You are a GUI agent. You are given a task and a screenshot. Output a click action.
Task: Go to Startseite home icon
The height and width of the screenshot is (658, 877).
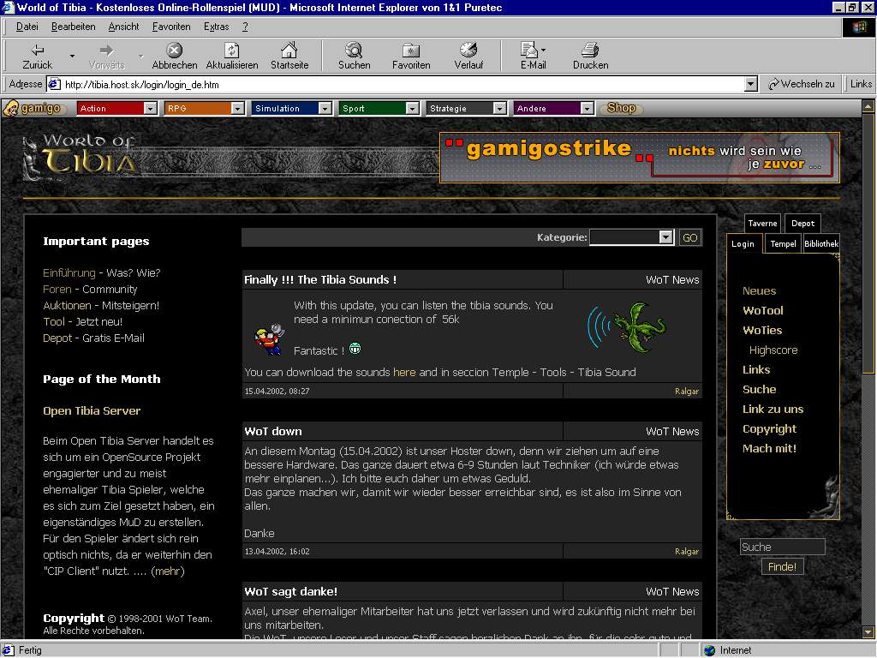(289, 51)
